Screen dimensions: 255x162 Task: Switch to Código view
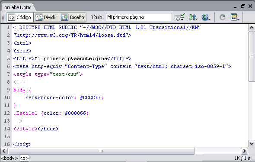click(20, 17)
